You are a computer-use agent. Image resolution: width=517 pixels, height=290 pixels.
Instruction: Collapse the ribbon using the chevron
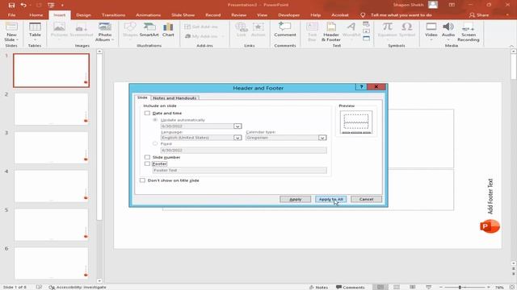[x=511, y=46]
